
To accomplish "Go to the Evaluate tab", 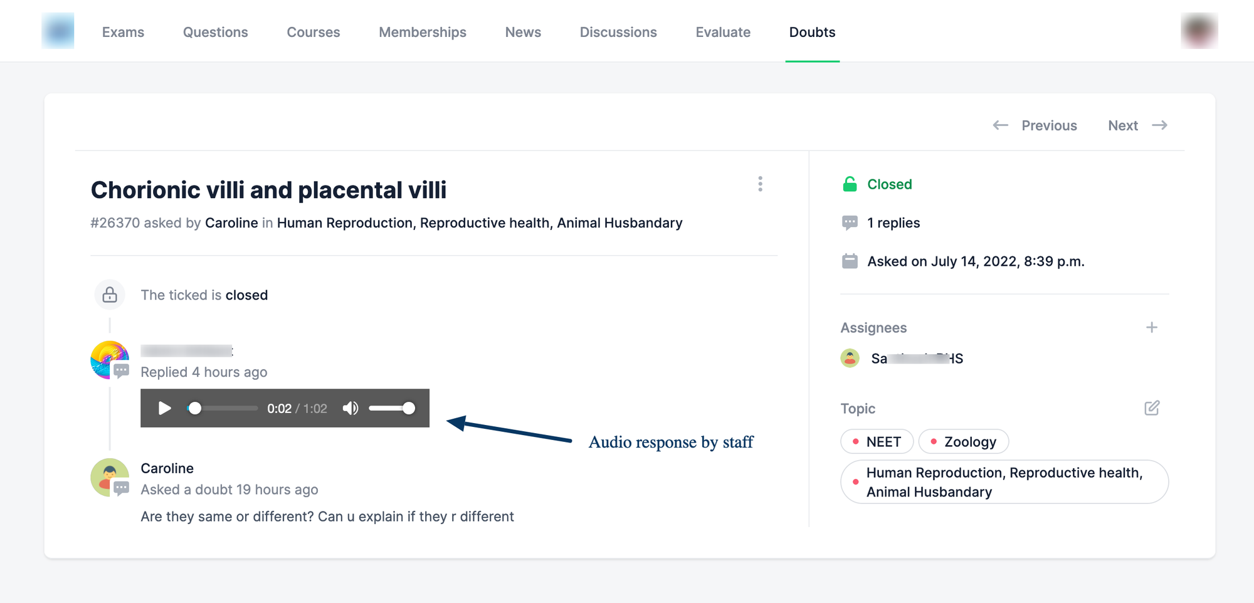I will pos(723,32).
